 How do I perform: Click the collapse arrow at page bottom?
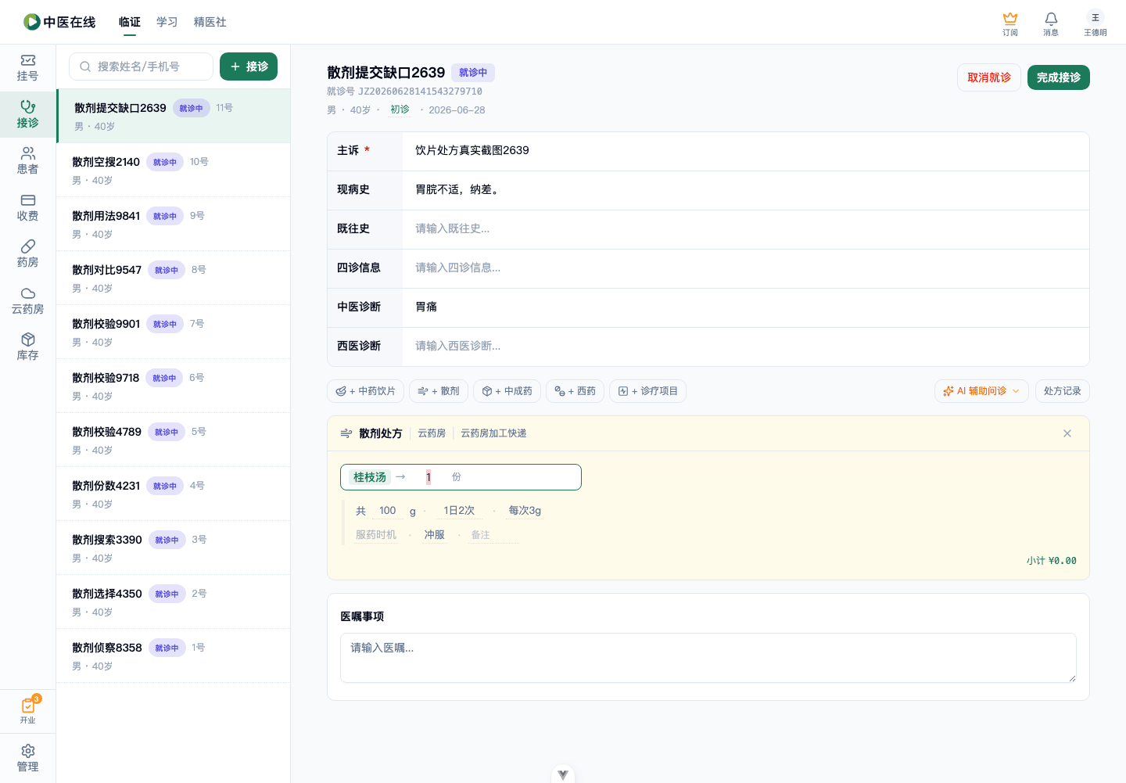pyautogui.click(x=563, y=774)
